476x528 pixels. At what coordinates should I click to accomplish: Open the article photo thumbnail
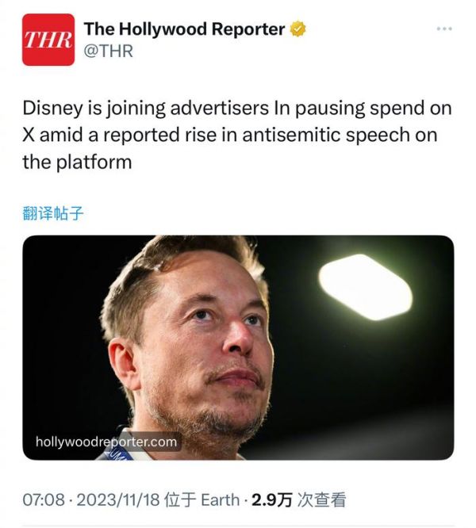(238, 347)
